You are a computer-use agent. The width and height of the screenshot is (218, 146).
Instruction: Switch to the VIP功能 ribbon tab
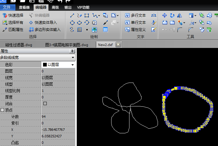click(x=83, y=7)
